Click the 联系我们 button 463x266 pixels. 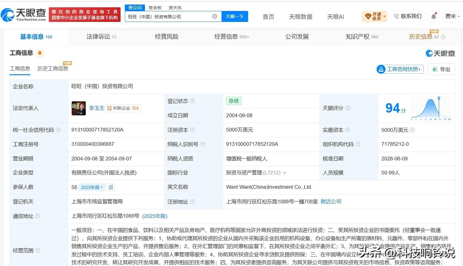point(408,16)
